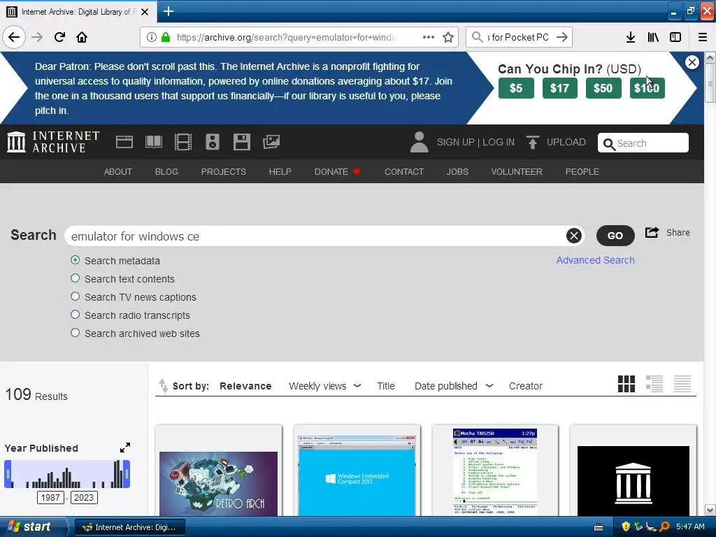Sort results by Relevance
Viewport: 716px width, 537px height.
(x=245, y=386)
